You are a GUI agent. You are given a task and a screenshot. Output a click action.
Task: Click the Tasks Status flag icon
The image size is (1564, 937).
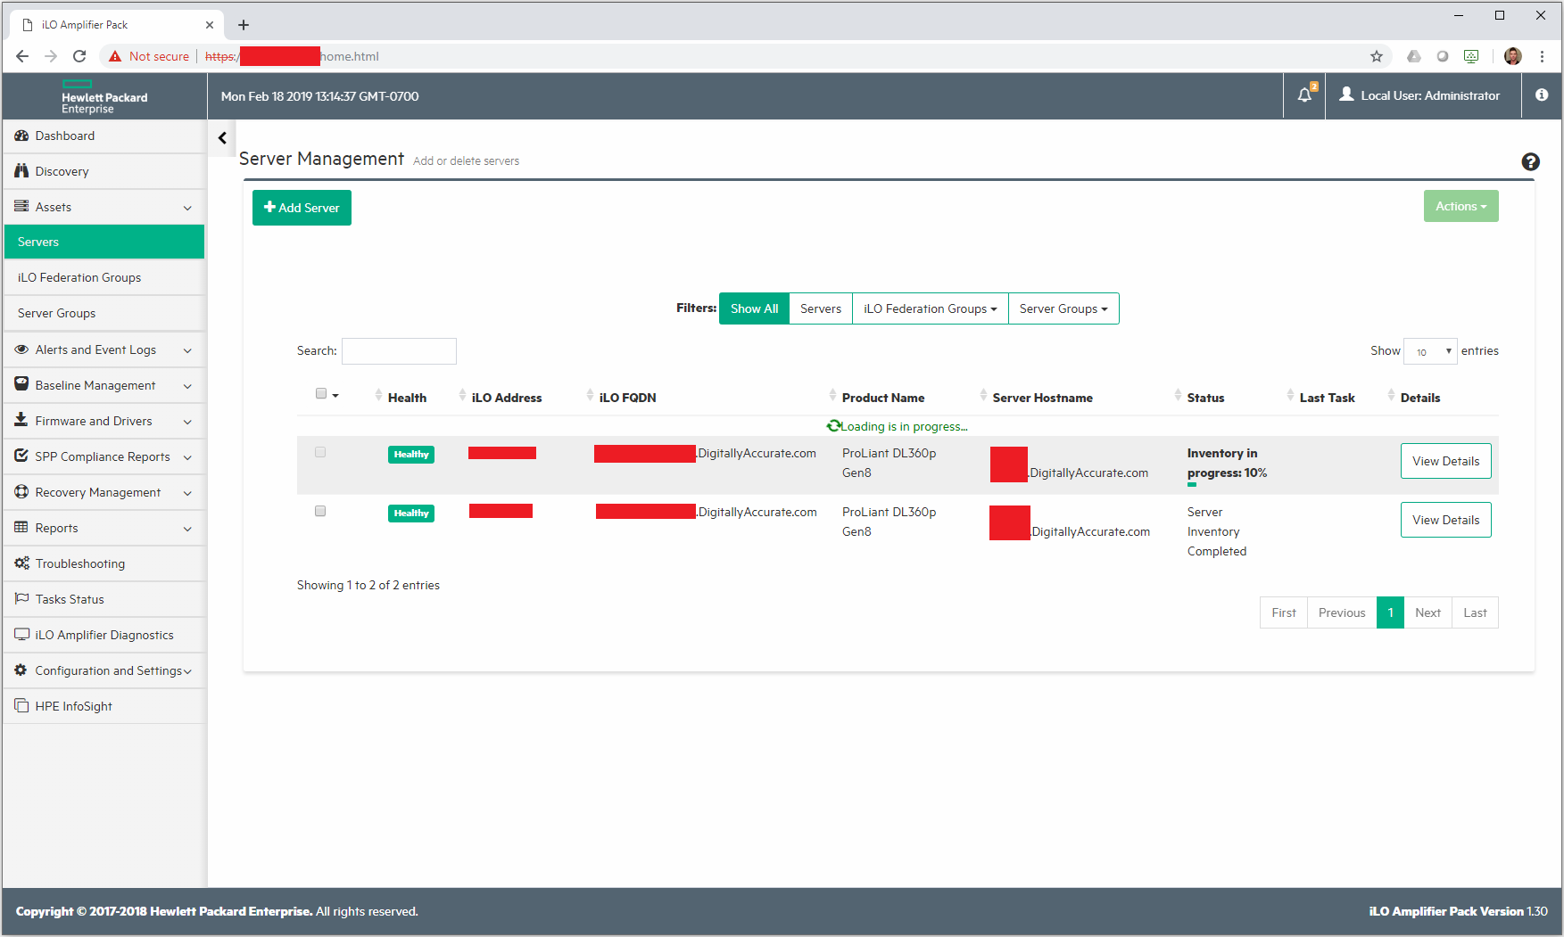[x=21, y=598]
